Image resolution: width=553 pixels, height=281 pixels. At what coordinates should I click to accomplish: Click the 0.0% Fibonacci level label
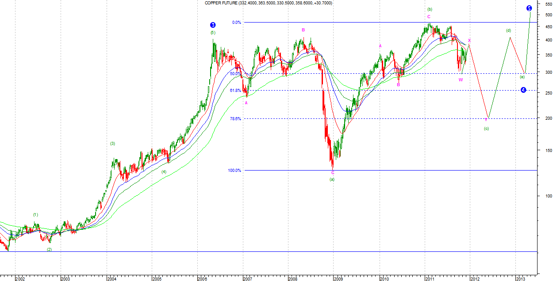(x=236, y=23)
